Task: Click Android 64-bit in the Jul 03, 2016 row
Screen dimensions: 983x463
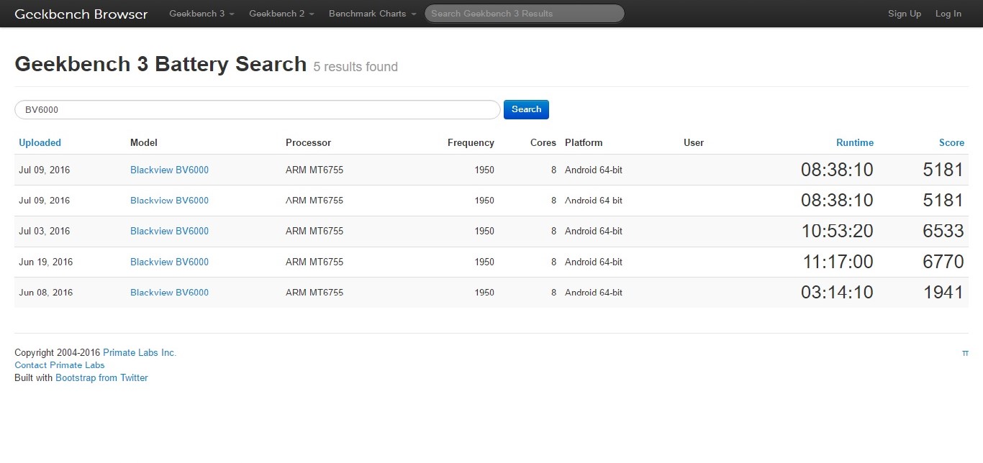Action: click(594, 231)
